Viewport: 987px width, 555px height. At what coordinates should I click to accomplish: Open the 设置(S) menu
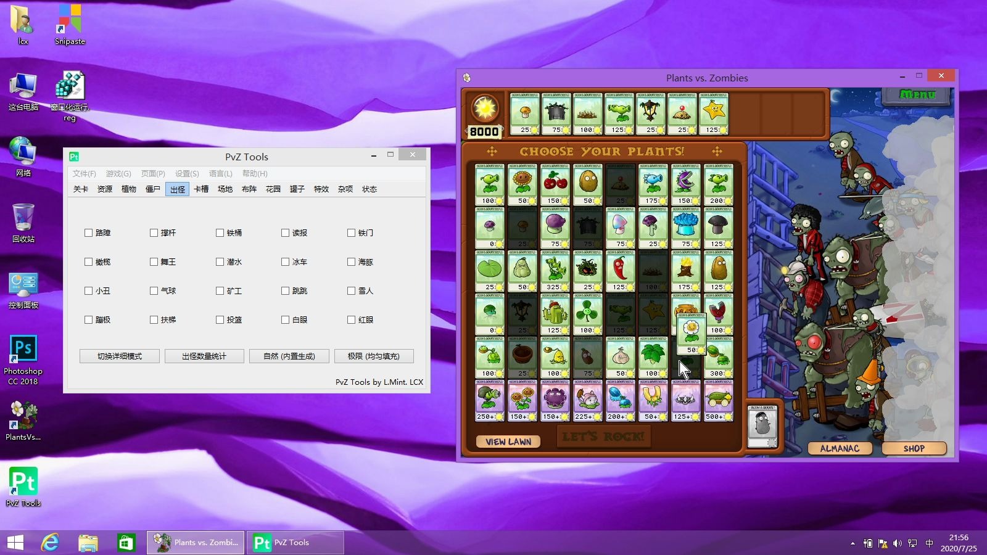tap(187, 174)
